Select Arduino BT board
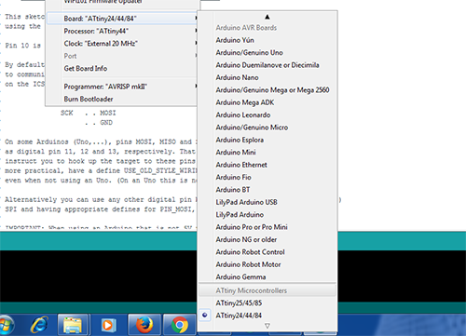Image resolution: width=466 pixels, height=336 pixels. [267, 190]
